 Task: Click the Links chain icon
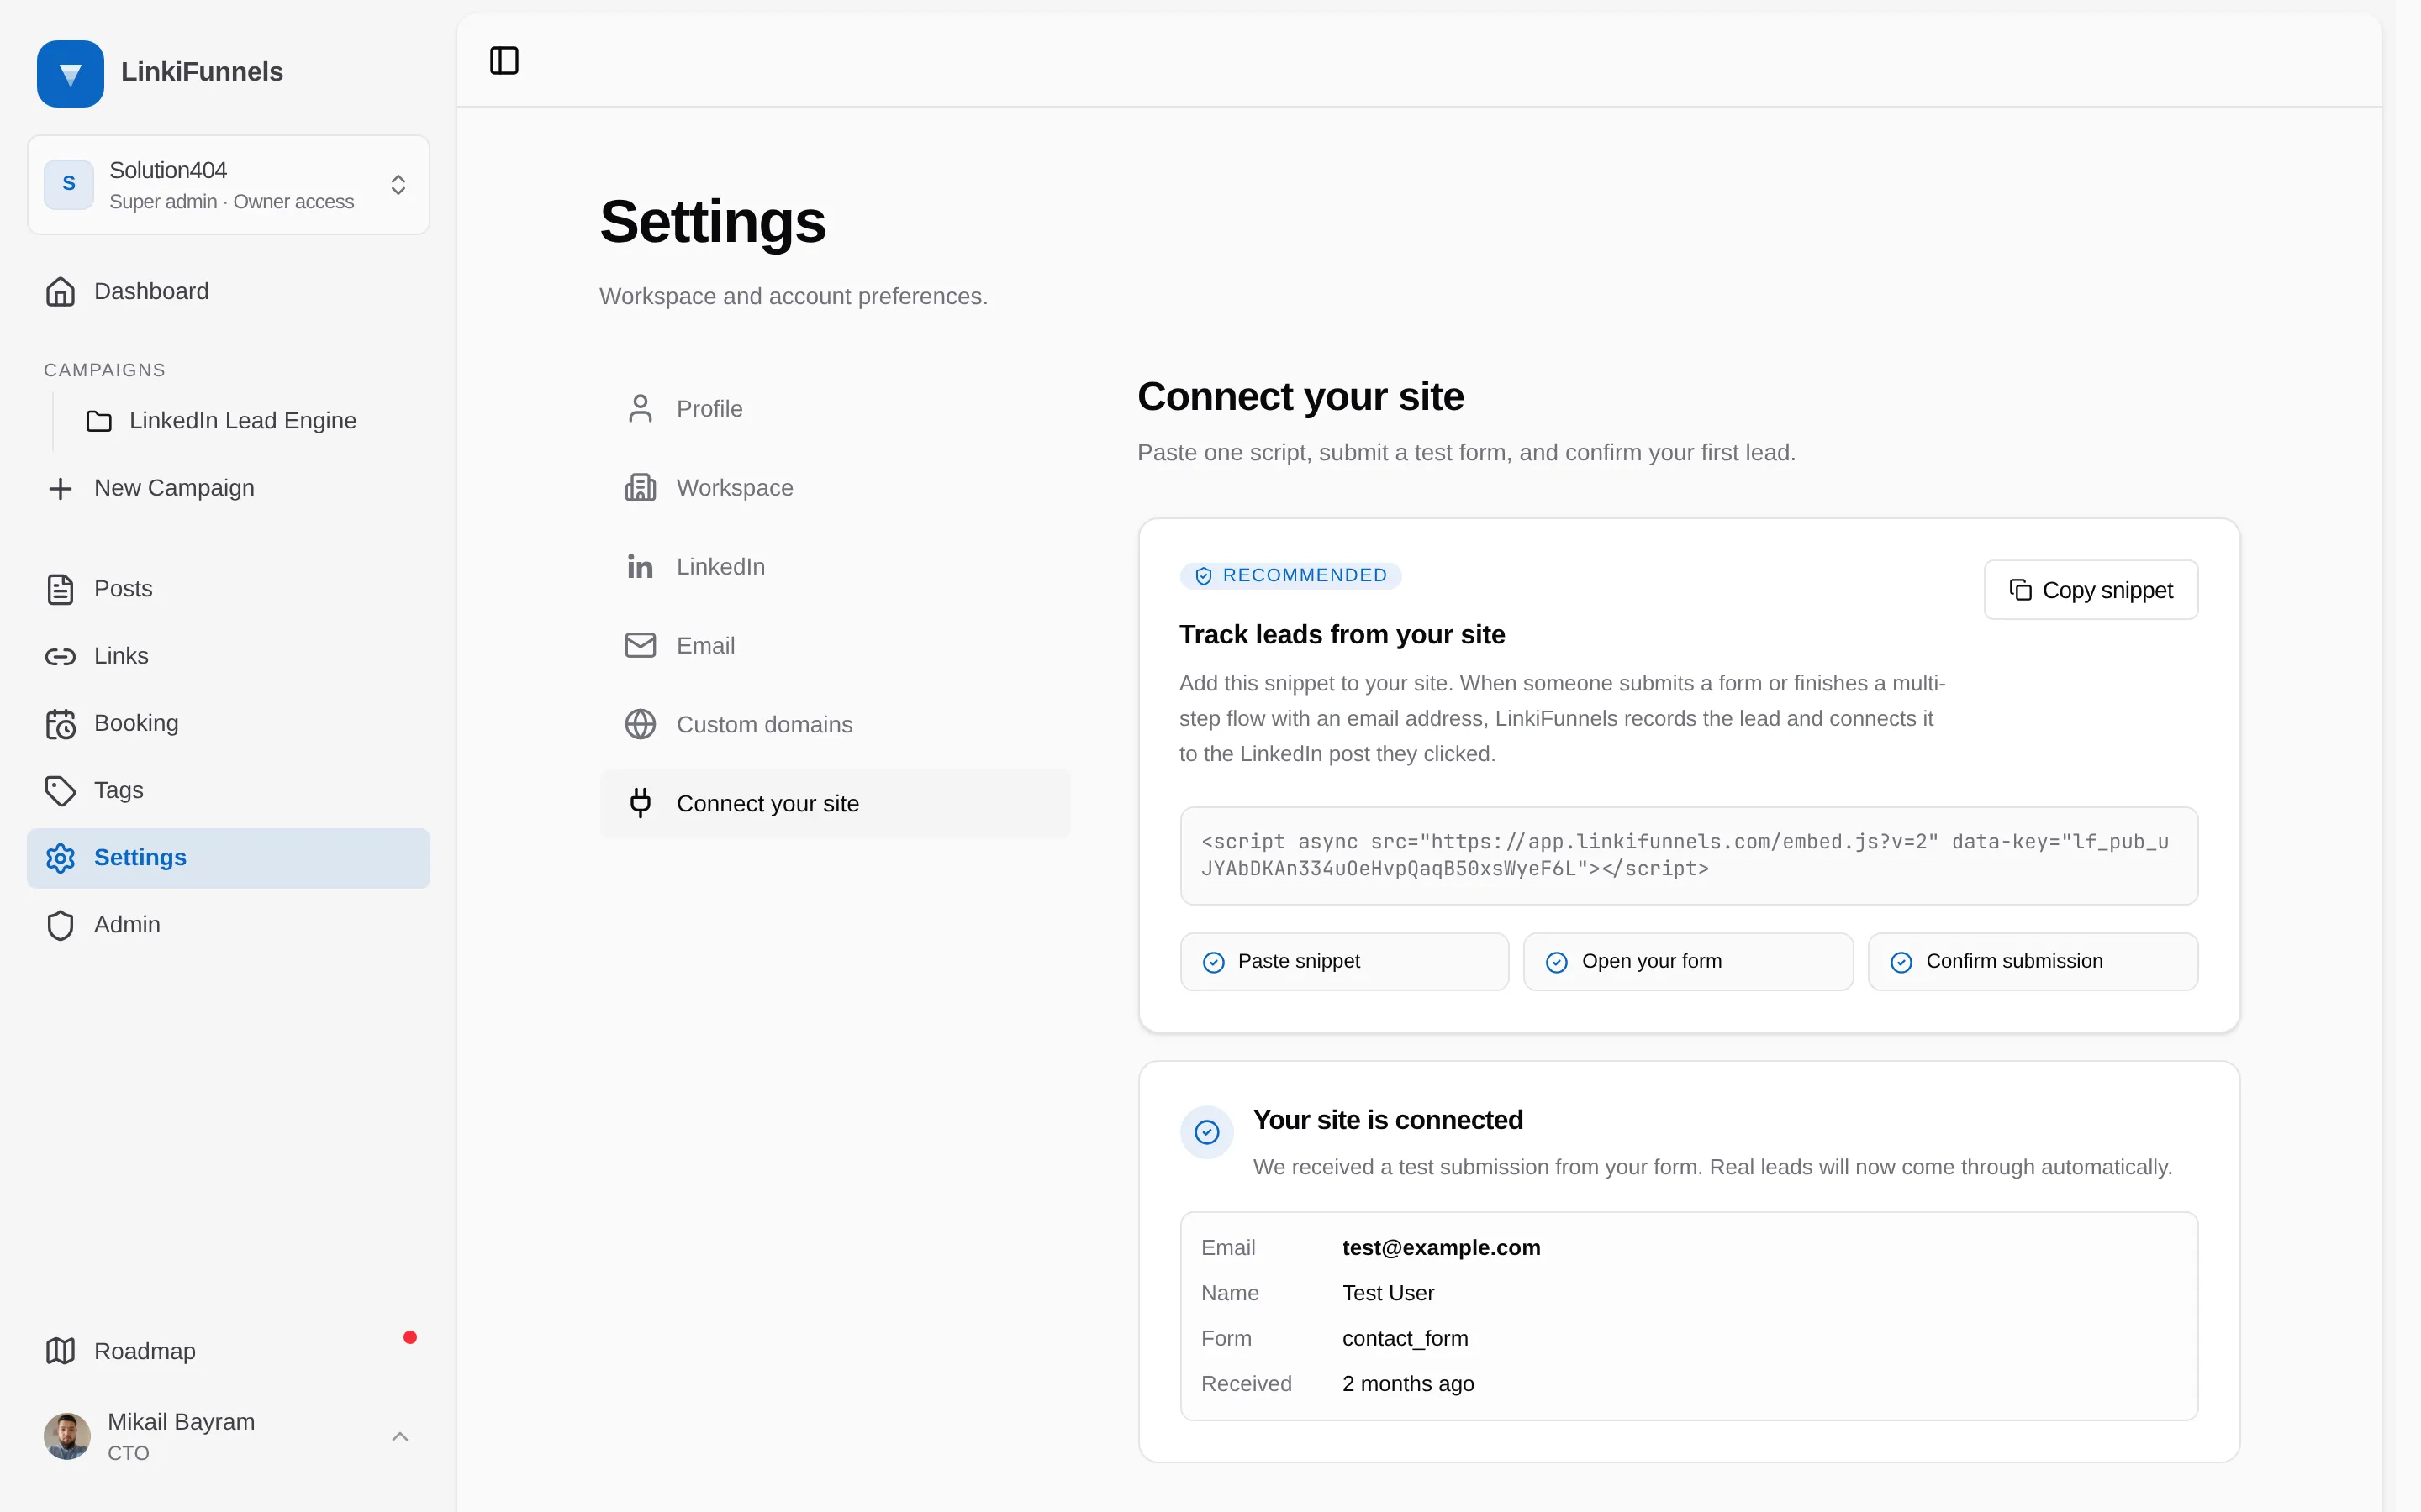[x=60, y=656]
